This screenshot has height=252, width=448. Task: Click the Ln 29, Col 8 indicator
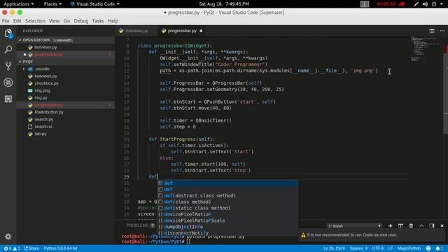(335, 248)
